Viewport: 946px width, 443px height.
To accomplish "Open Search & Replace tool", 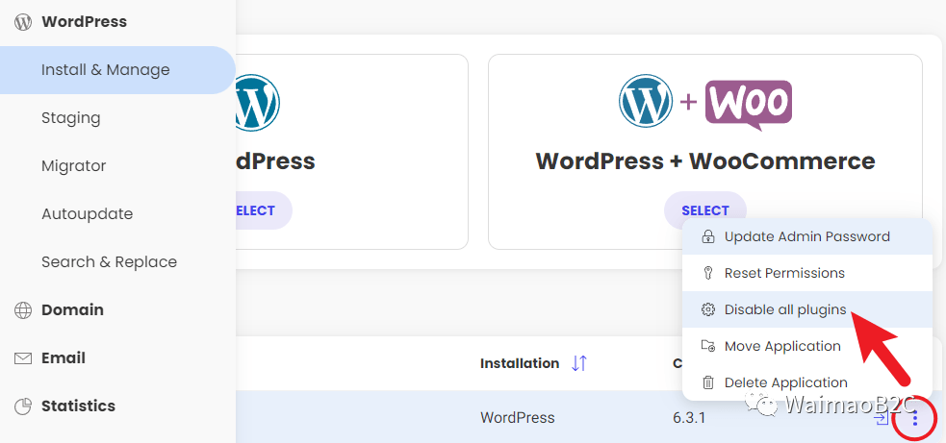I will 109,262.
